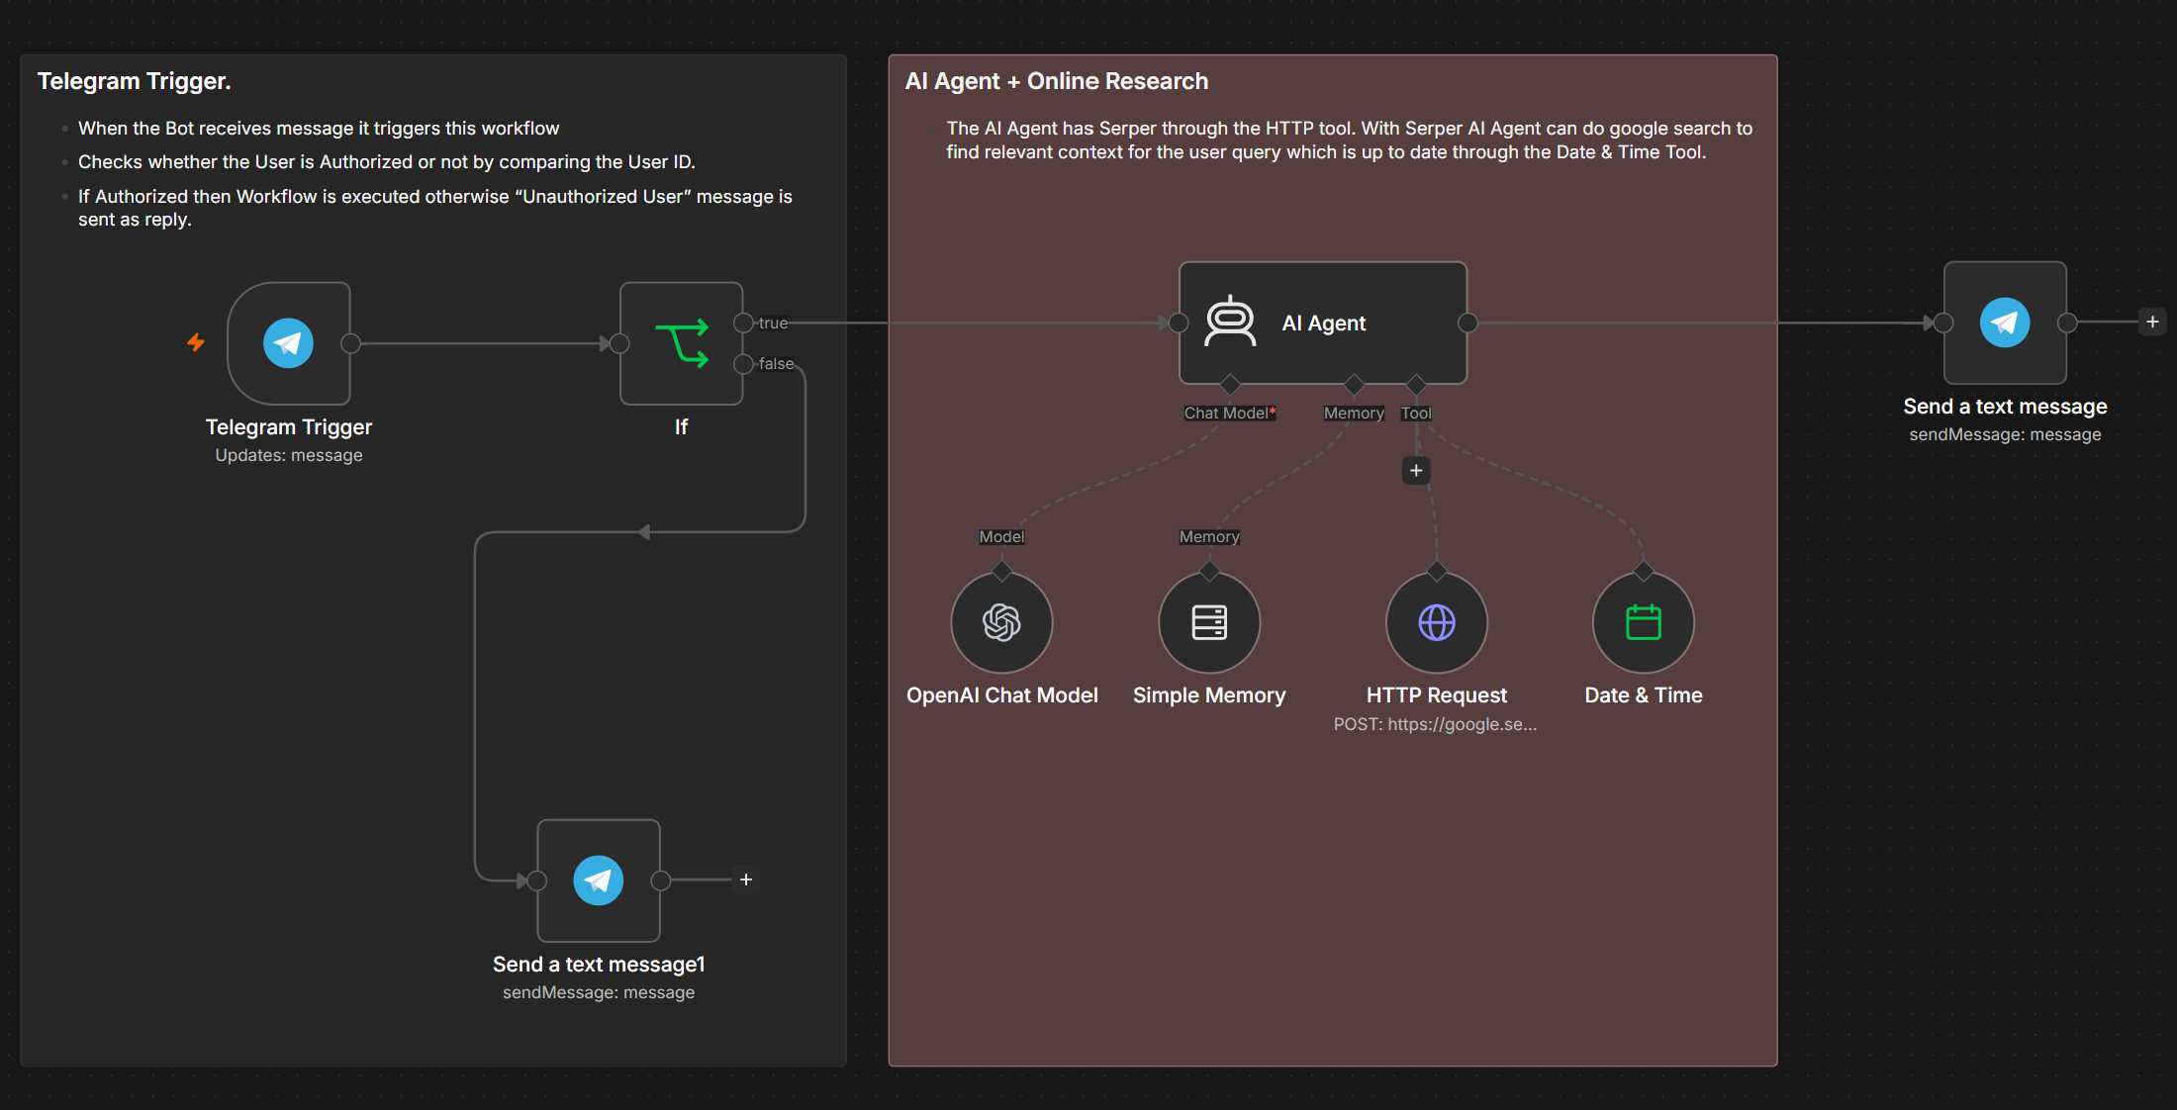The height and width of the screenshot is (1110, 2177).
Task: Click AI Agent's Tool diamond connector
Action: (1416, 384)
